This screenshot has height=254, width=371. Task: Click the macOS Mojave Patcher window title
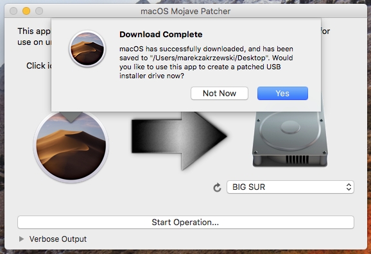pos(185,11)
